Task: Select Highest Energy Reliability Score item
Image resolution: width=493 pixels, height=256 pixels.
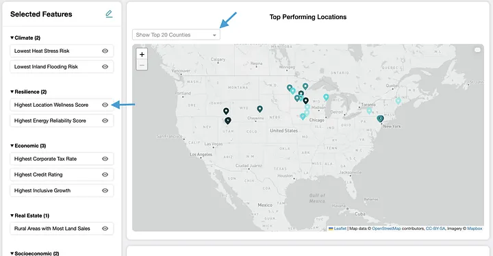Action: point(62,120)
